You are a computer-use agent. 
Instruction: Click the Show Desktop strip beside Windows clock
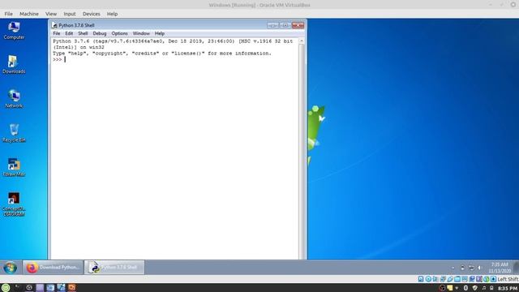(x=516, y=268)
